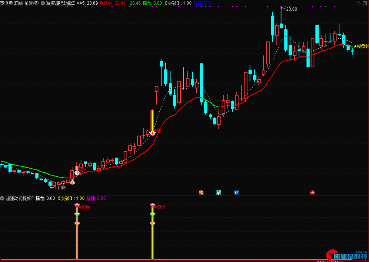Click the sub-panel name 超强动能捉妖F
Screen dimensions: 369x262
[19, 198]
